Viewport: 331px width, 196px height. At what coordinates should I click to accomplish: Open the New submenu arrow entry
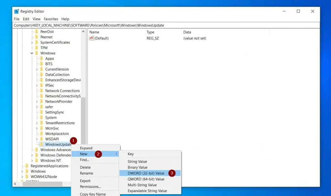(x=95, y=154)
